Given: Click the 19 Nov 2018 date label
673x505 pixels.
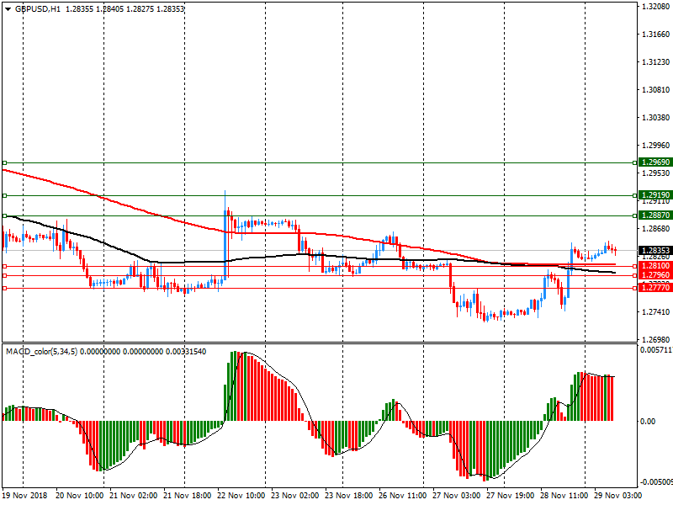Looking at the screenshot, I should click(27, 497).
